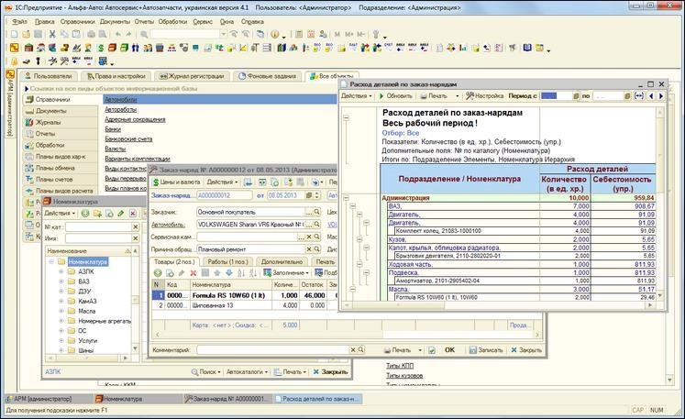Collapse the Администрация group in report
Viewport: 685px width, 419px height.
coord(346,199)
